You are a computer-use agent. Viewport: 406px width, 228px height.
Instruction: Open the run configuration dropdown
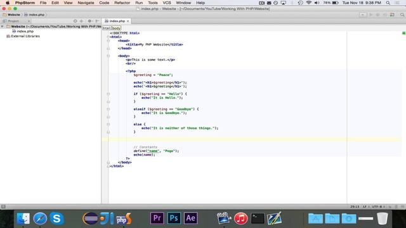[x=363, y=15]
